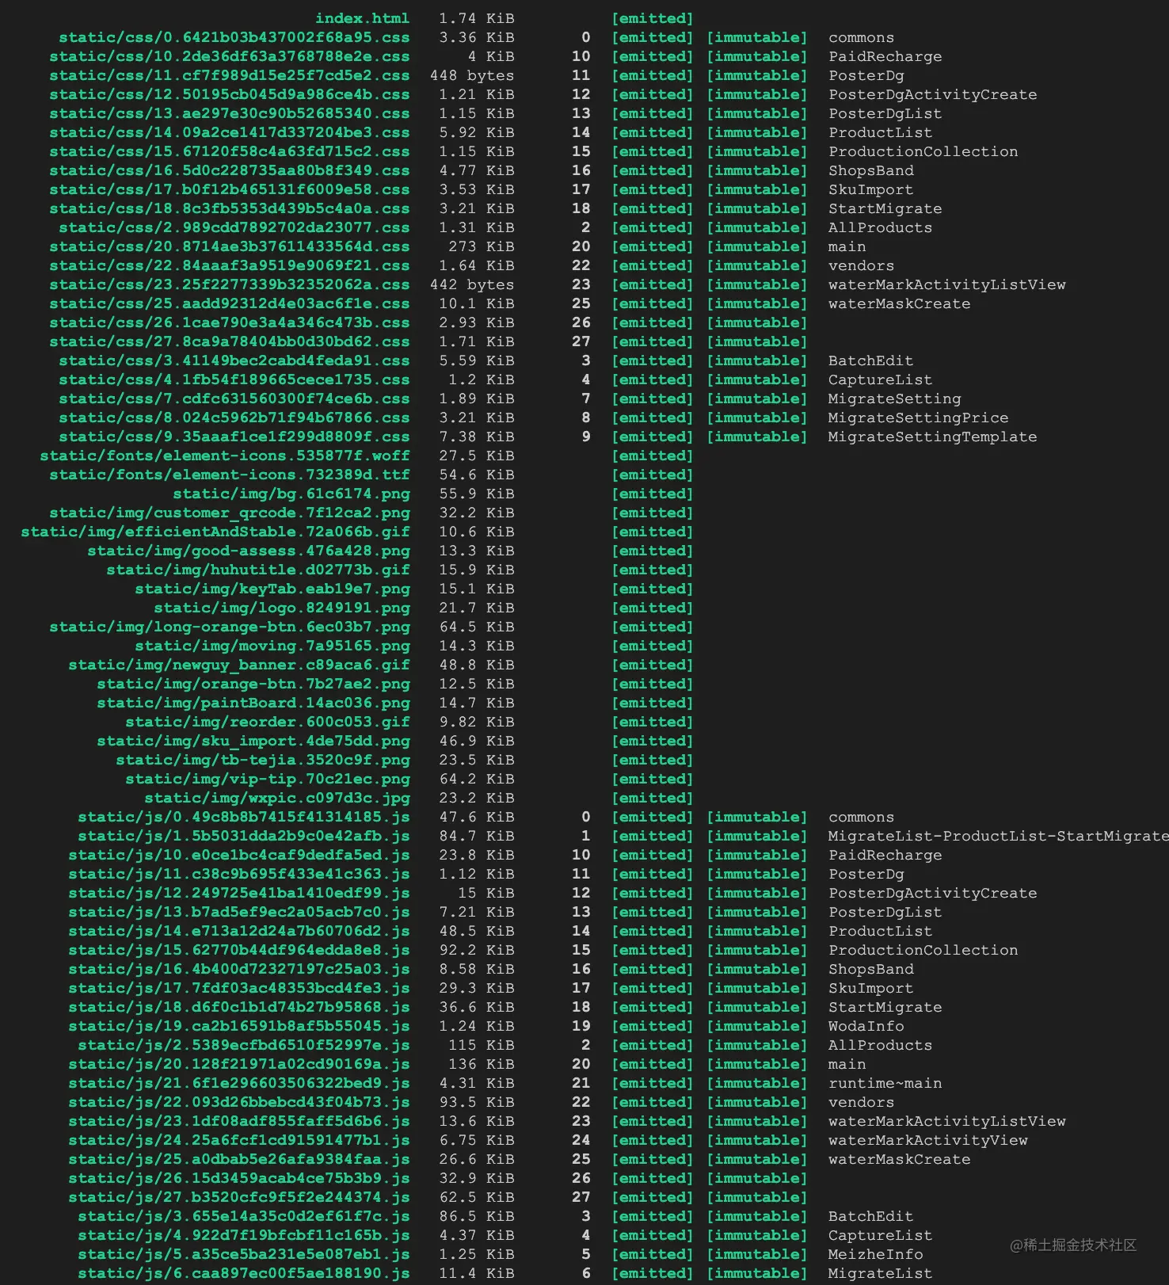Click static/css/25.aadd92312d4e03ac6f1e.css filename
The width and height of the screenshot is (1169, 1285).
pos(230,303)
